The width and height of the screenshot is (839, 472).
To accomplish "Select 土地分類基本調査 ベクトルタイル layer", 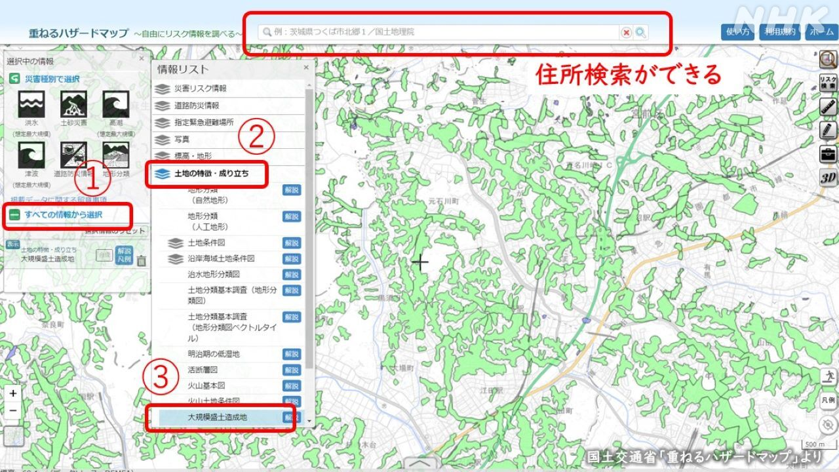I will point(231,327).
